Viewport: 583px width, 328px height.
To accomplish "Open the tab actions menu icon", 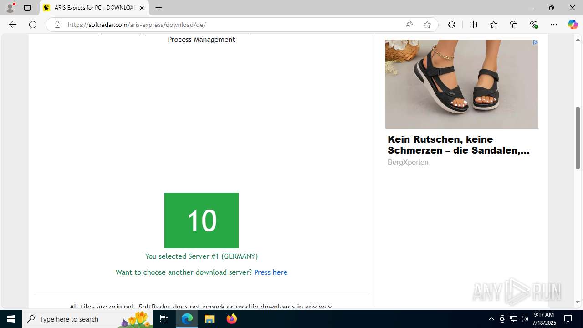I will [27, 8].
